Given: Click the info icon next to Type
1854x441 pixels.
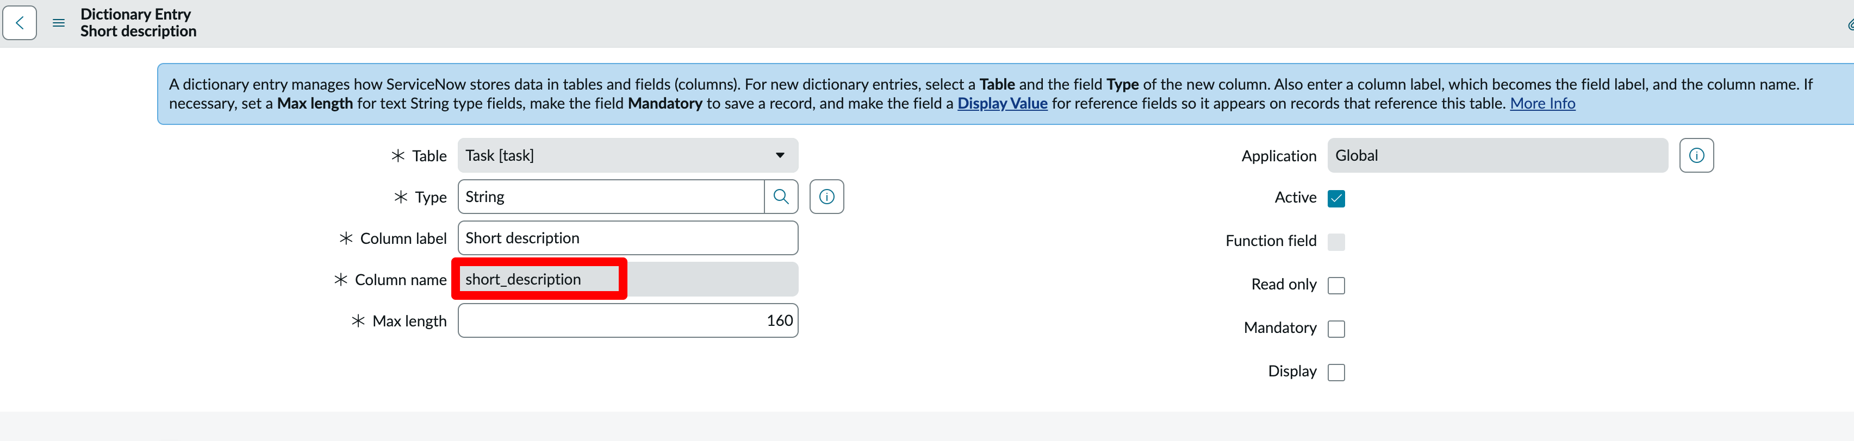Looking at the screenshot, I should coord(826,197).
